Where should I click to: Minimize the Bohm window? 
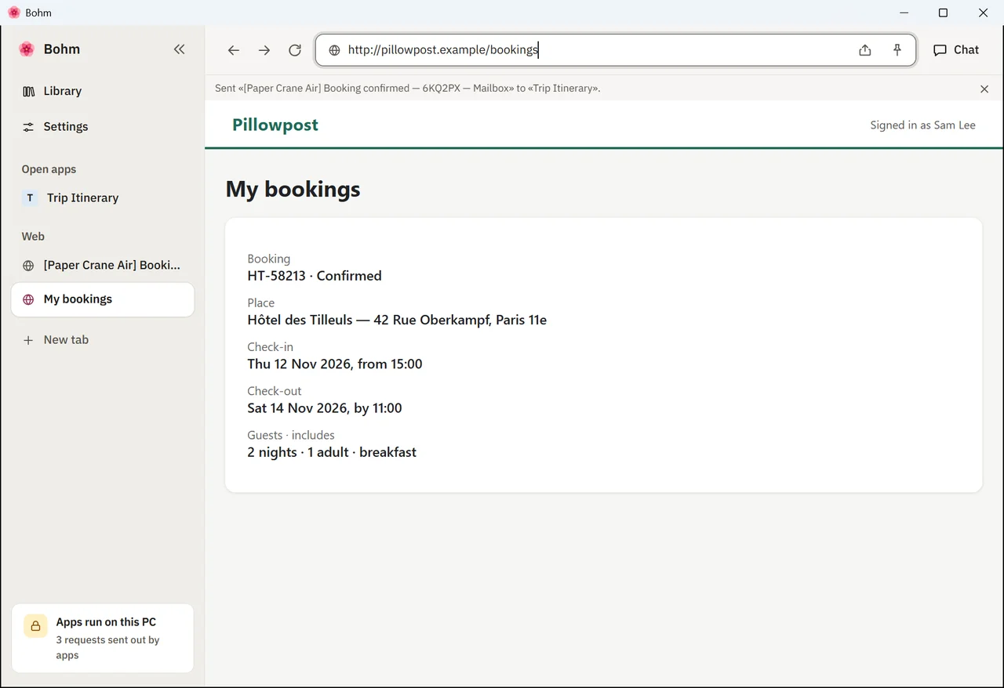point(904,13)
